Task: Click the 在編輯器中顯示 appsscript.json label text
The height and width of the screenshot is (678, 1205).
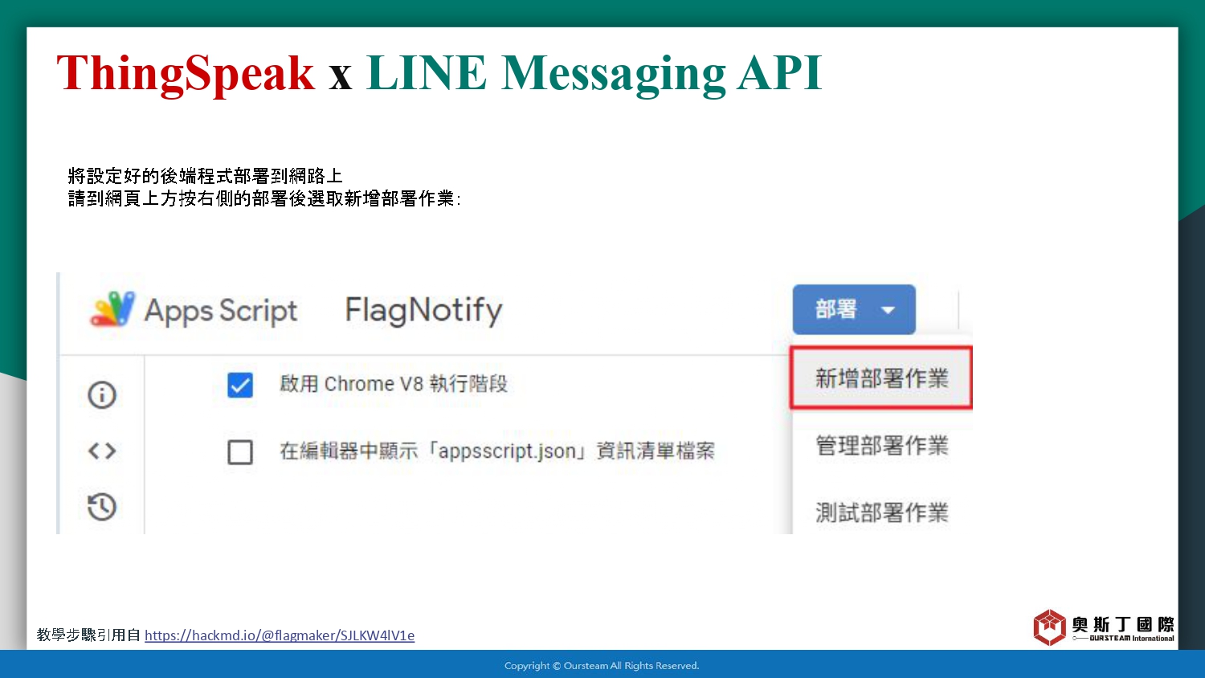Action: pos(497,451)
